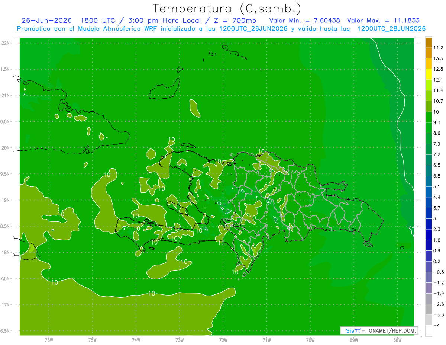Click the "0.9" color scale value
This screenshot has width=446, height=345.
(x=437, y=251)
